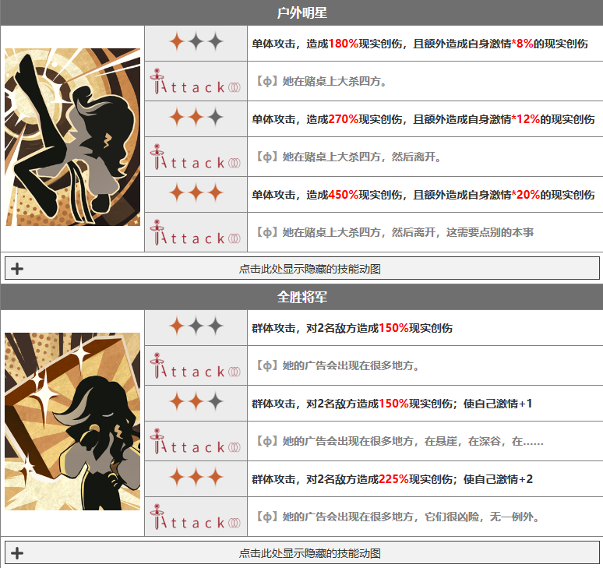
Task: Click flavor text 她在赌桌上大杀四方，然后离开。
Action: pos(349,157)
